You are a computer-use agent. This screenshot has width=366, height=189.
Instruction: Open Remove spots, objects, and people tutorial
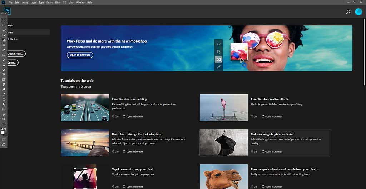[x=285, y=169]
